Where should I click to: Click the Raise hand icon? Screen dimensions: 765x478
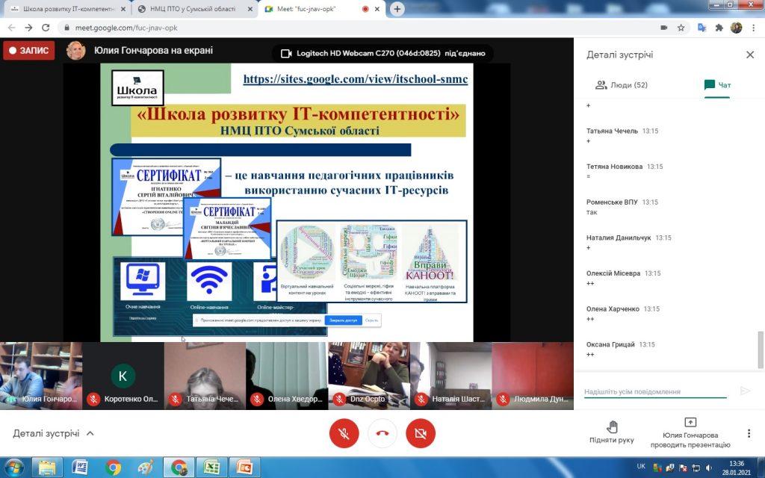(x=612, y=427)
